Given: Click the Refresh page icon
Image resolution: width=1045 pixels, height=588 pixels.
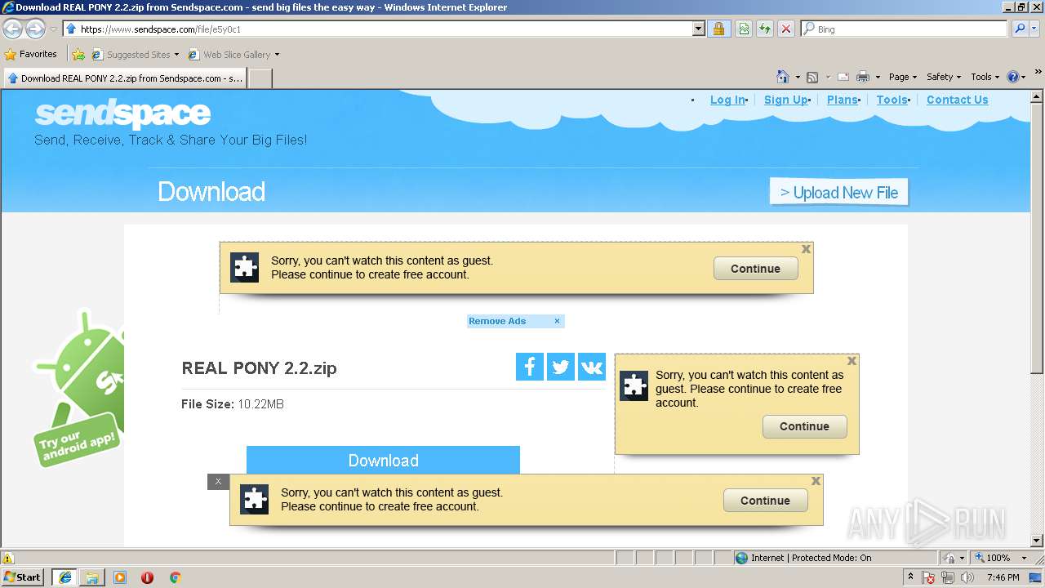Looking at the screenshot, I should point(765,29).
